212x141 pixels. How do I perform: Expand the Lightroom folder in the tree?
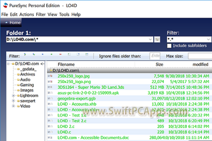(13, 95)
